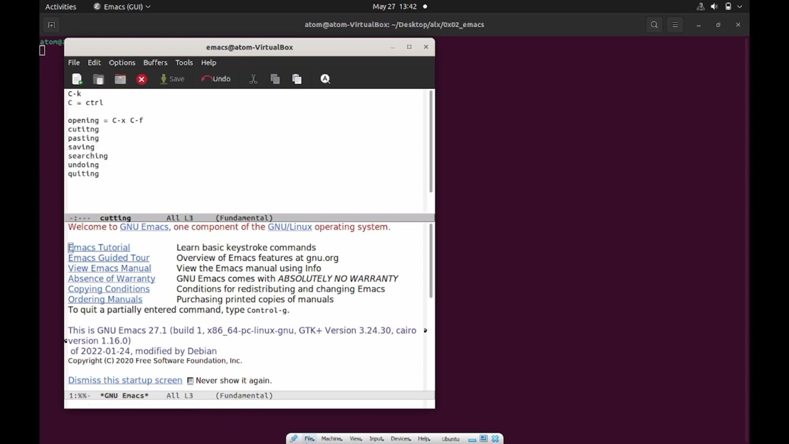Open the Emacs Edit menu

pos(94,62)
